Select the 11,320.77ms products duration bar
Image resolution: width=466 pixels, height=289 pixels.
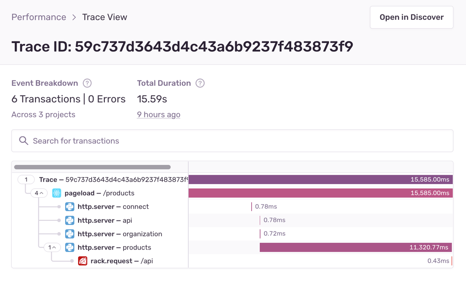pyautogui.click(x=356, y=247)
